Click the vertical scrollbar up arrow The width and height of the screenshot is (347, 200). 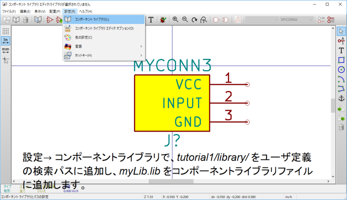(333, 29)
